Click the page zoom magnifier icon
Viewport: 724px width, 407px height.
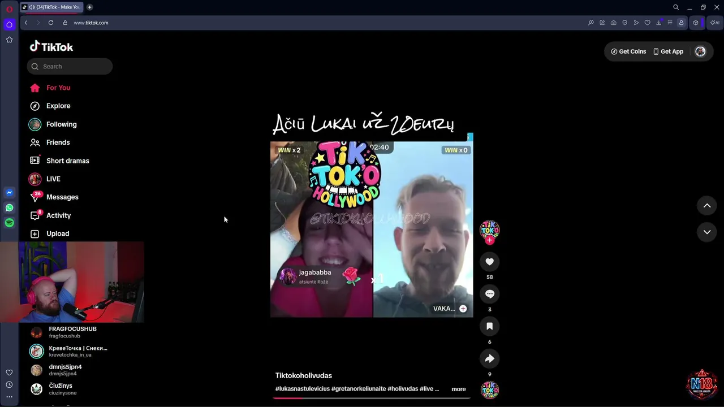pos(591,23)
